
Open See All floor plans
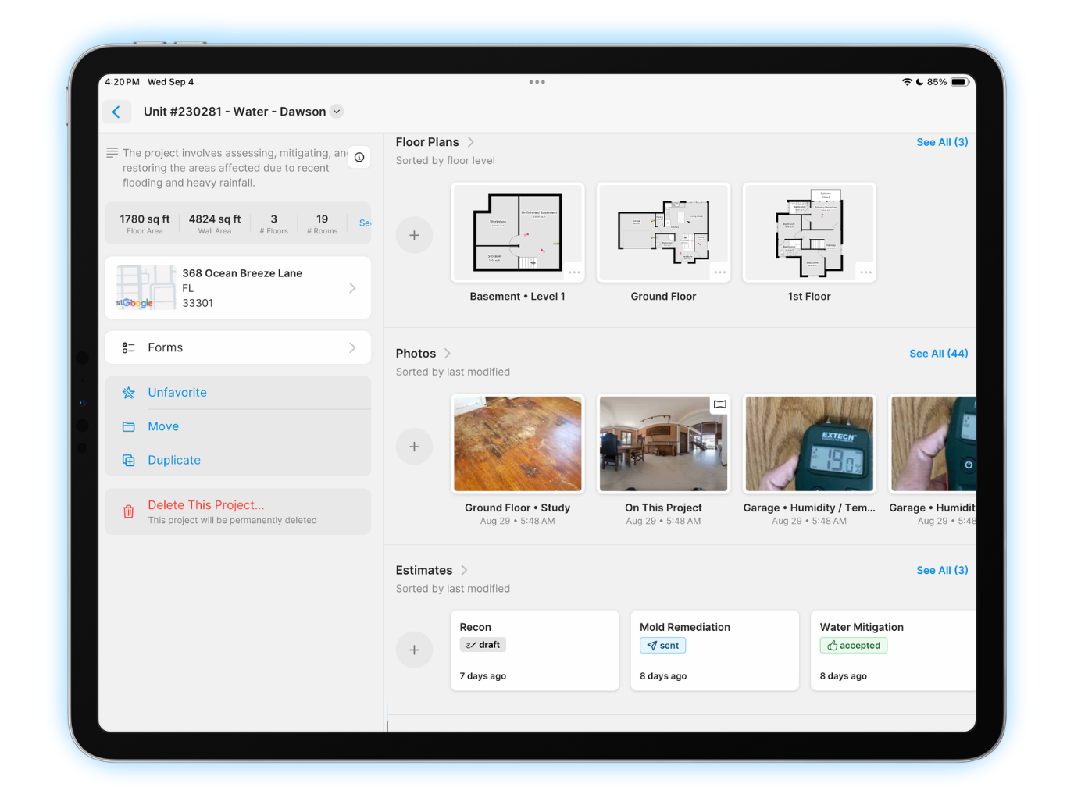click(942, 142)
